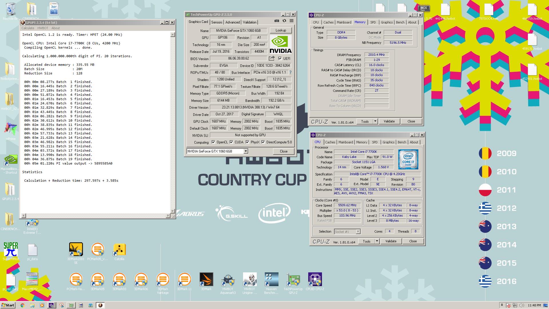Open the Calculate menu in GPUPI

[28, 28]
